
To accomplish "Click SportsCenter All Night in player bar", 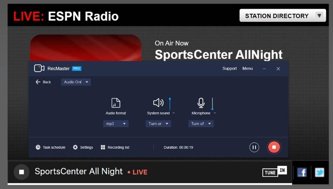I will [x=79, y=171].
